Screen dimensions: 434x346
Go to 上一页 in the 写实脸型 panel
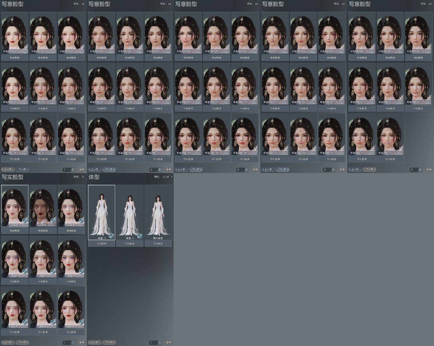pos(8,342)
